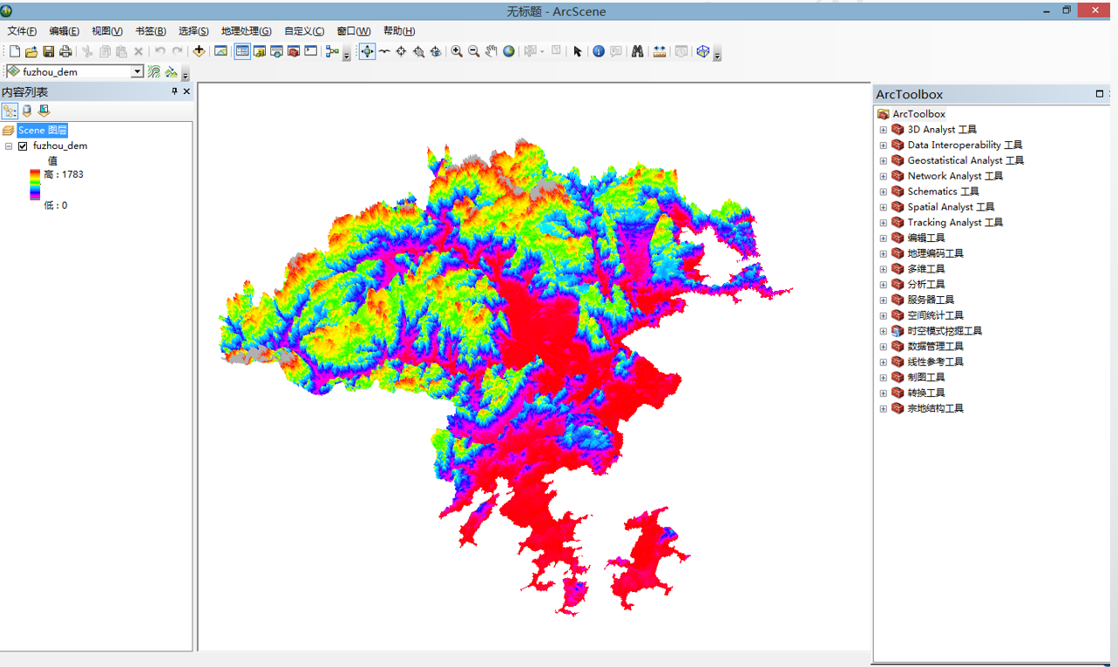
Task: Open the fuzhou_dem layer dropdown
Action: (x=137, y=71)
